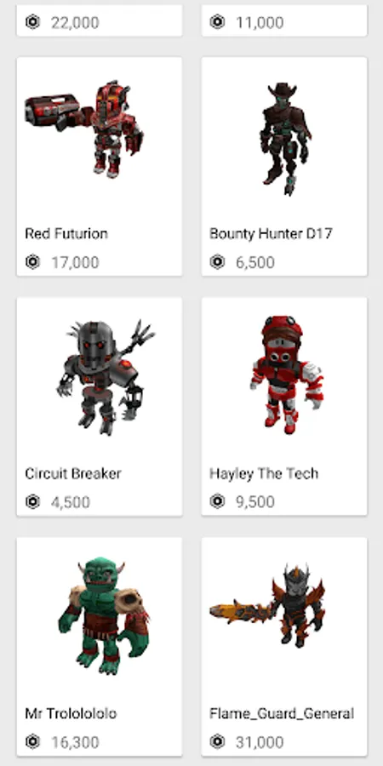Open the Red Futurion title link
Screen dimensions: 383x766
click(x=66, y=233)
